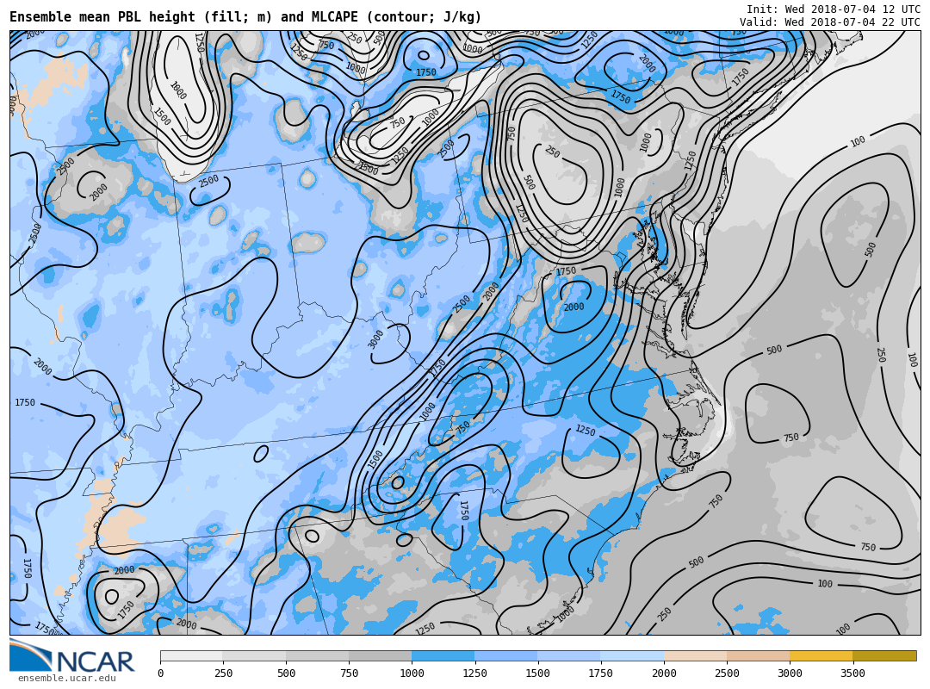Click the colorbar tick label '3500'

[x=852, y=673]
